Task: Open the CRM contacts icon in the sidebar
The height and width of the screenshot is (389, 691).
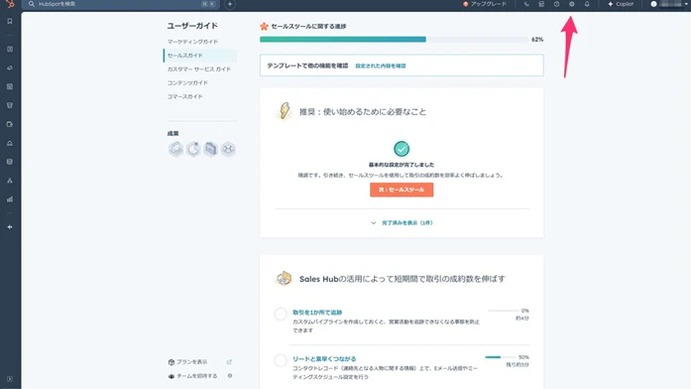Action: point(10,50)
